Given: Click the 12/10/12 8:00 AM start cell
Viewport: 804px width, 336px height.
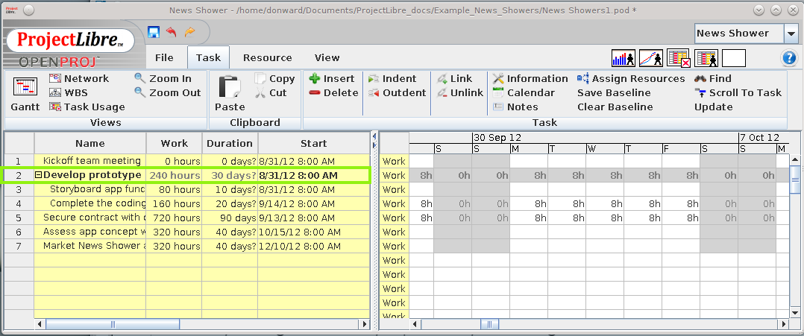Looking at the screenshot, I should point(314,247).
